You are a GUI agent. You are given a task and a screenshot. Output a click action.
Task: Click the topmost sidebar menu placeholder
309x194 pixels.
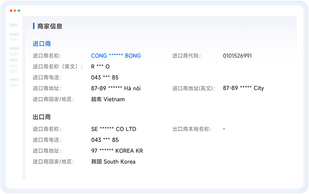click(x=14, y=25)
